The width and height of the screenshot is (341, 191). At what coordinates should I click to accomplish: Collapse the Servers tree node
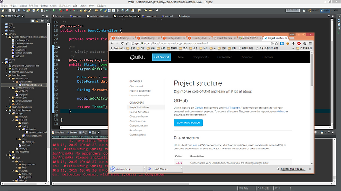pyautogui.click(x=3, y=34)
